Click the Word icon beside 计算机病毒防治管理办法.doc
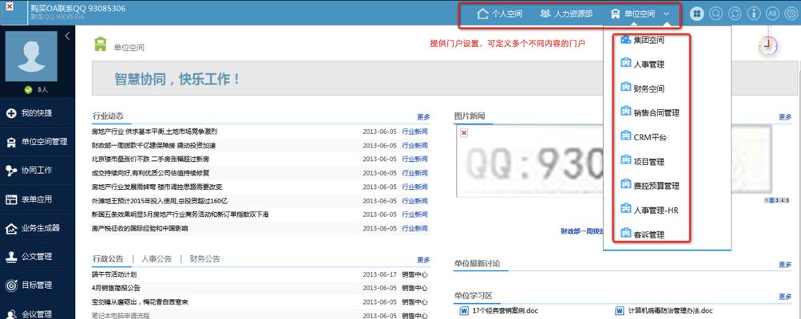The height and width of the screenshot is (319, 801). click(x=620, y=310)
